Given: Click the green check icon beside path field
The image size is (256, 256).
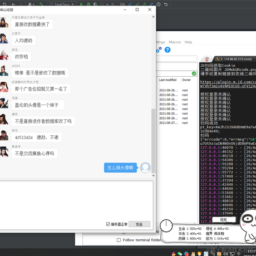Looking at the screenshot, I should click(x=194, y=73).
